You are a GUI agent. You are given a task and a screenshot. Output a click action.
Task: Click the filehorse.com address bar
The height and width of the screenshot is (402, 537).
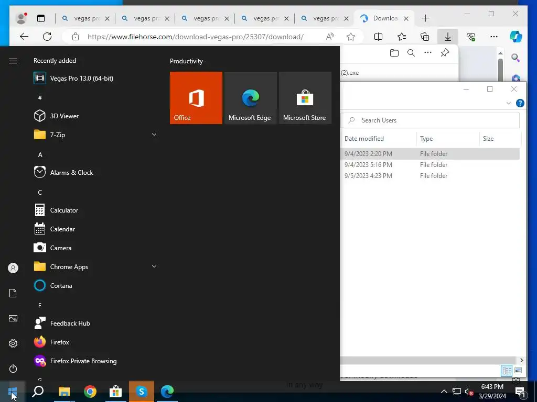pos(195,37)
